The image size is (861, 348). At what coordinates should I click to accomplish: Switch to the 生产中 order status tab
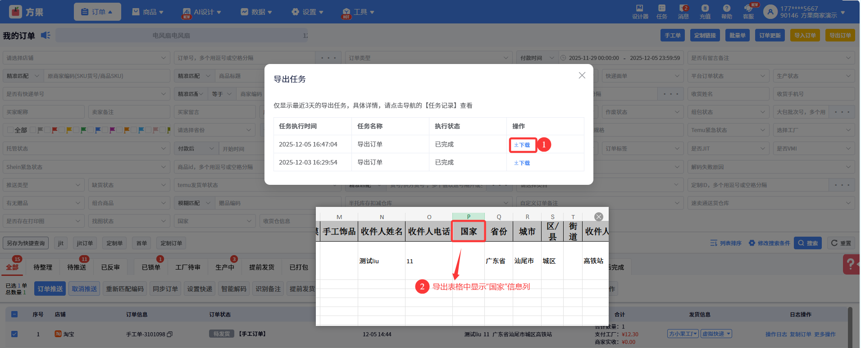224,267
